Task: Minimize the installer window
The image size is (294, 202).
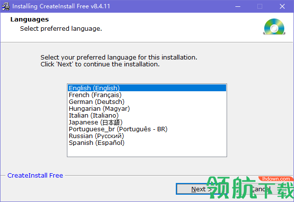Action: 238,6
